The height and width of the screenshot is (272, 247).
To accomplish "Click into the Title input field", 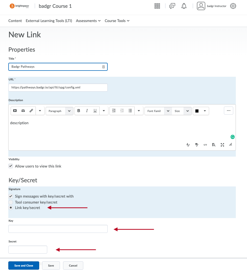I will (x=58, y=67).
